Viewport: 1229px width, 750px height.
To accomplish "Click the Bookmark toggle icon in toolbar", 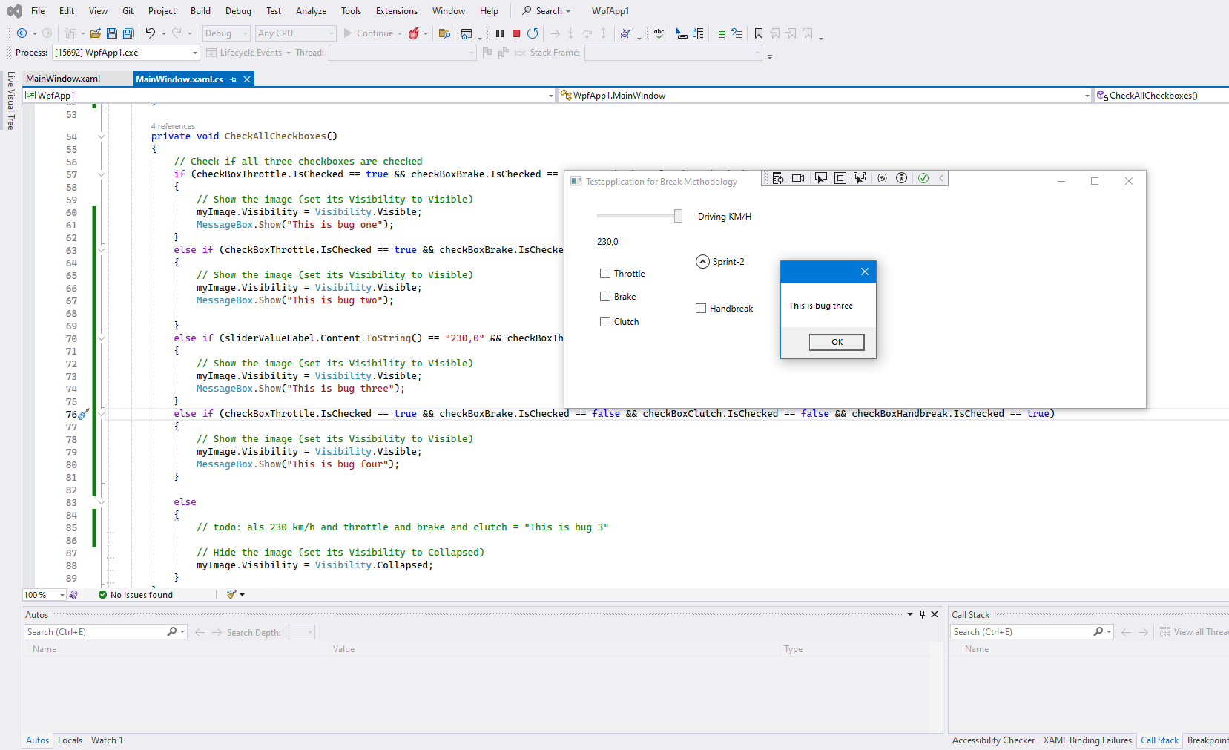I will tap(759, 33).
